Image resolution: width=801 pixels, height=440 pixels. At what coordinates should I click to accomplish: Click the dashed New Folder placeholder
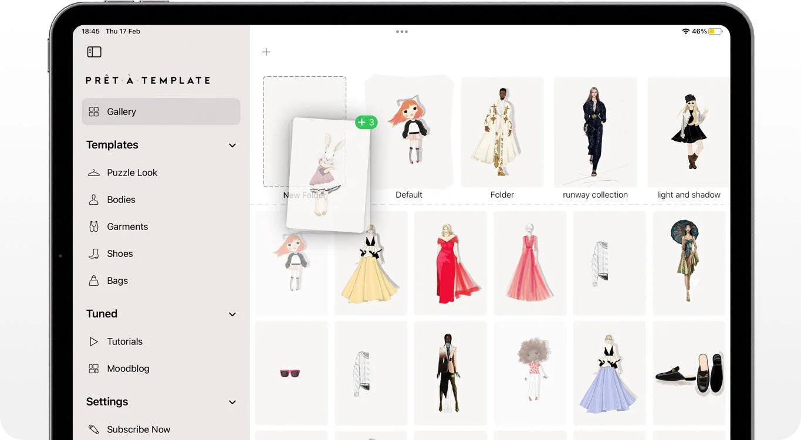[x=305, y=132]
